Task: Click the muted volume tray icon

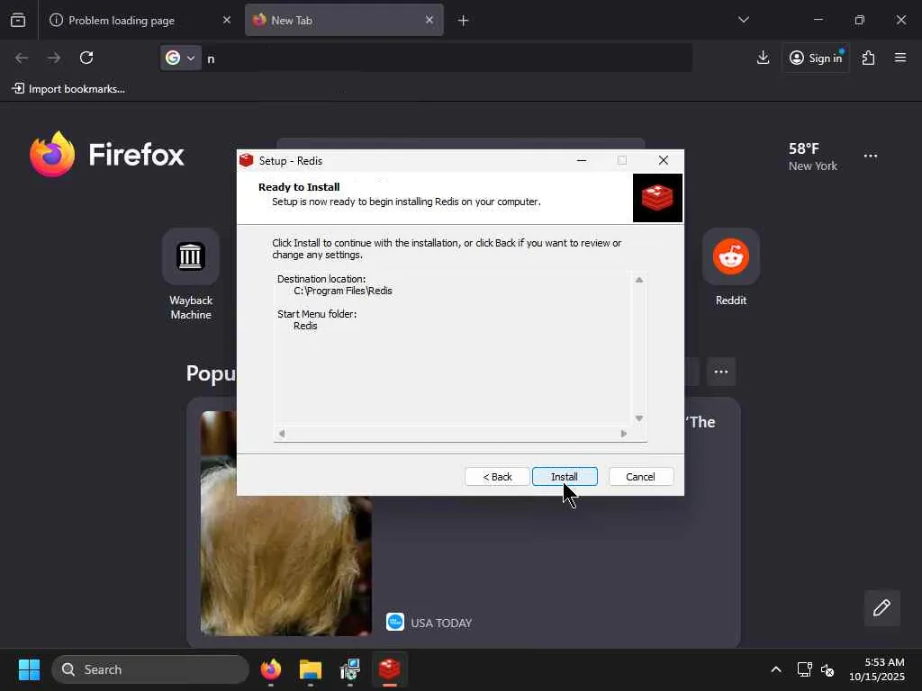Action: click(x=827, y=669)
